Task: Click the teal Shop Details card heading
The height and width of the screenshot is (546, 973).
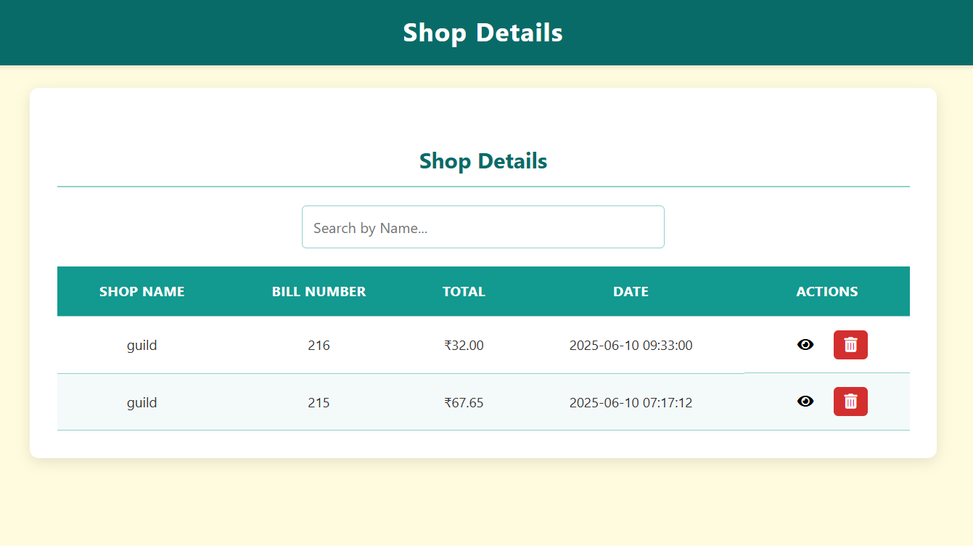Action: [x=483, y=161]
